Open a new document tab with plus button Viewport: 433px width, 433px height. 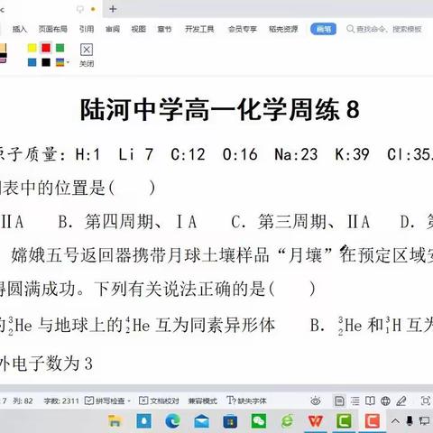point(113,9)
